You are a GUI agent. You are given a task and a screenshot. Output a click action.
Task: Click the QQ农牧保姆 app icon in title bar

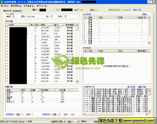2,2
